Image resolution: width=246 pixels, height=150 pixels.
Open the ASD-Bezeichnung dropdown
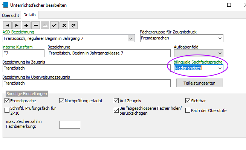[x=131, y=38]
